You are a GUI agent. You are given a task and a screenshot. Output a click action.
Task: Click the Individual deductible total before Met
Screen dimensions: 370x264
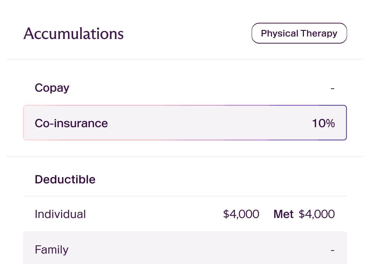241,214
